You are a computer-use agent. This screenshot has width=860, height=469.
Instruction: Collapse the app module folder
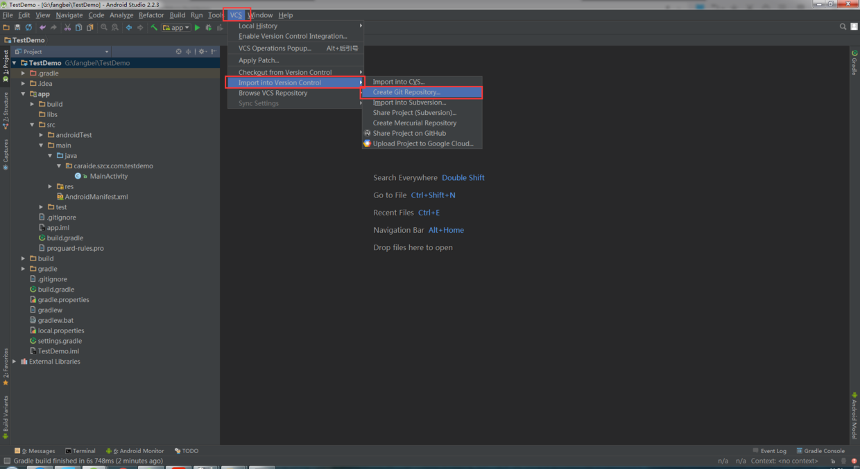[x=24, y=94]
